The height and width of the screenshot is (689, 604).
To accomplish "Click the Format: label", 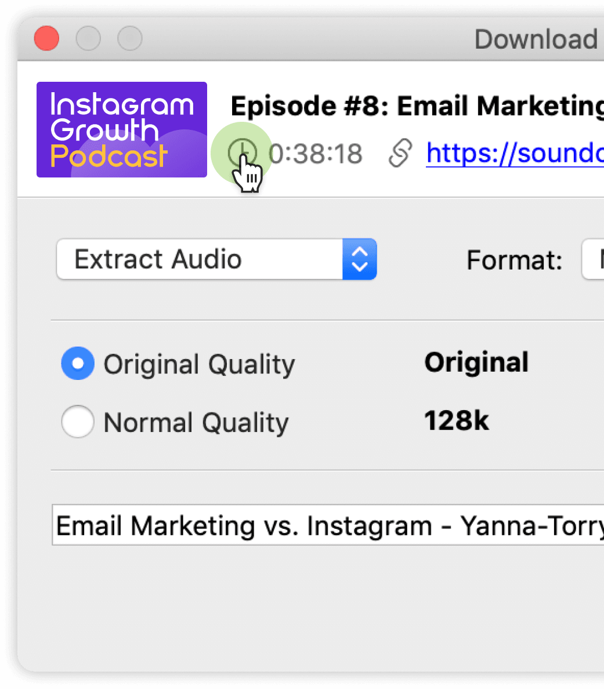I will 514,260.
